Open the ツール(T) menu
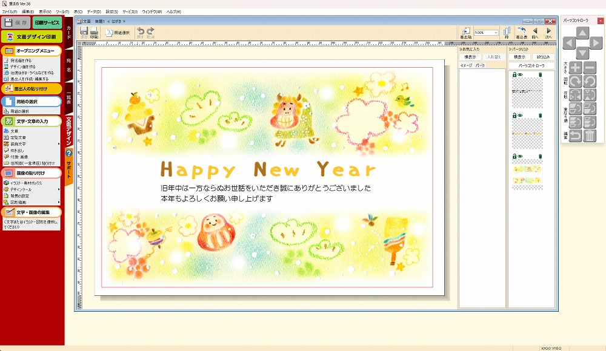This screenshot has width=606, height=351. (62, 11)
